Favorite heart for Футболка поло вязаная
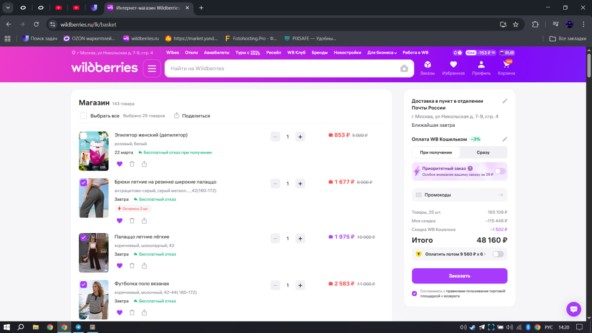 click(x=119, y=313)
